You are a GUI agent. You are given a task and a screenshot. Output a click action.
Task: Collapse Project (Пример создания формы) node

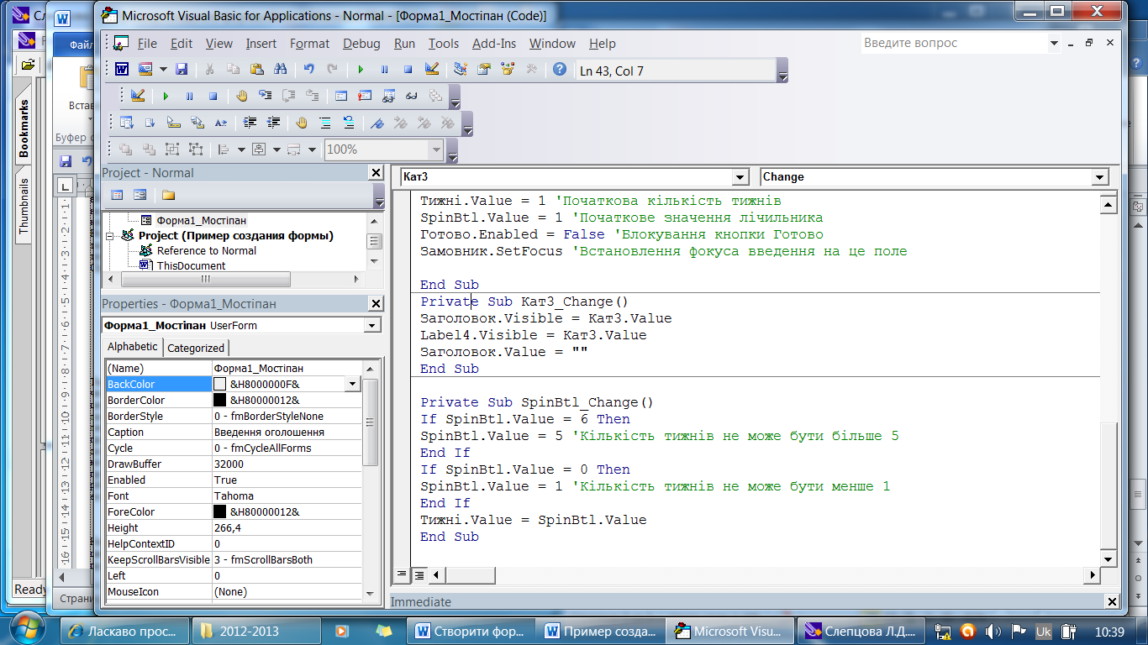click(112, 236)
